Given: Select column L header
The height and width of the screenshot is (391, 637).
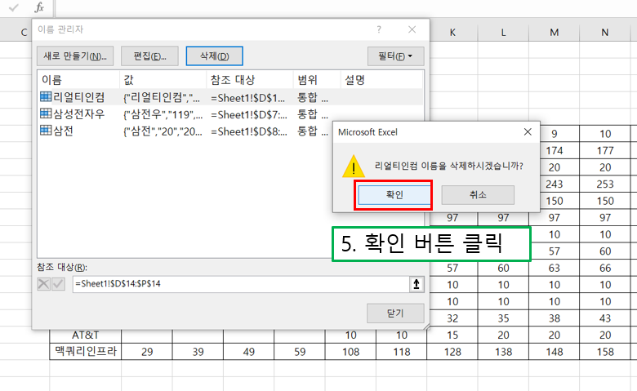Looking at the screenshot, I should tap(503, 33).
